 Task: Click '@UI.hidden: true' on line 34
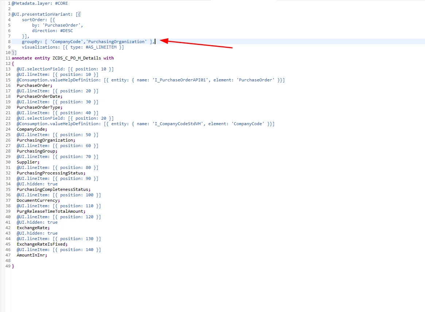37,184
